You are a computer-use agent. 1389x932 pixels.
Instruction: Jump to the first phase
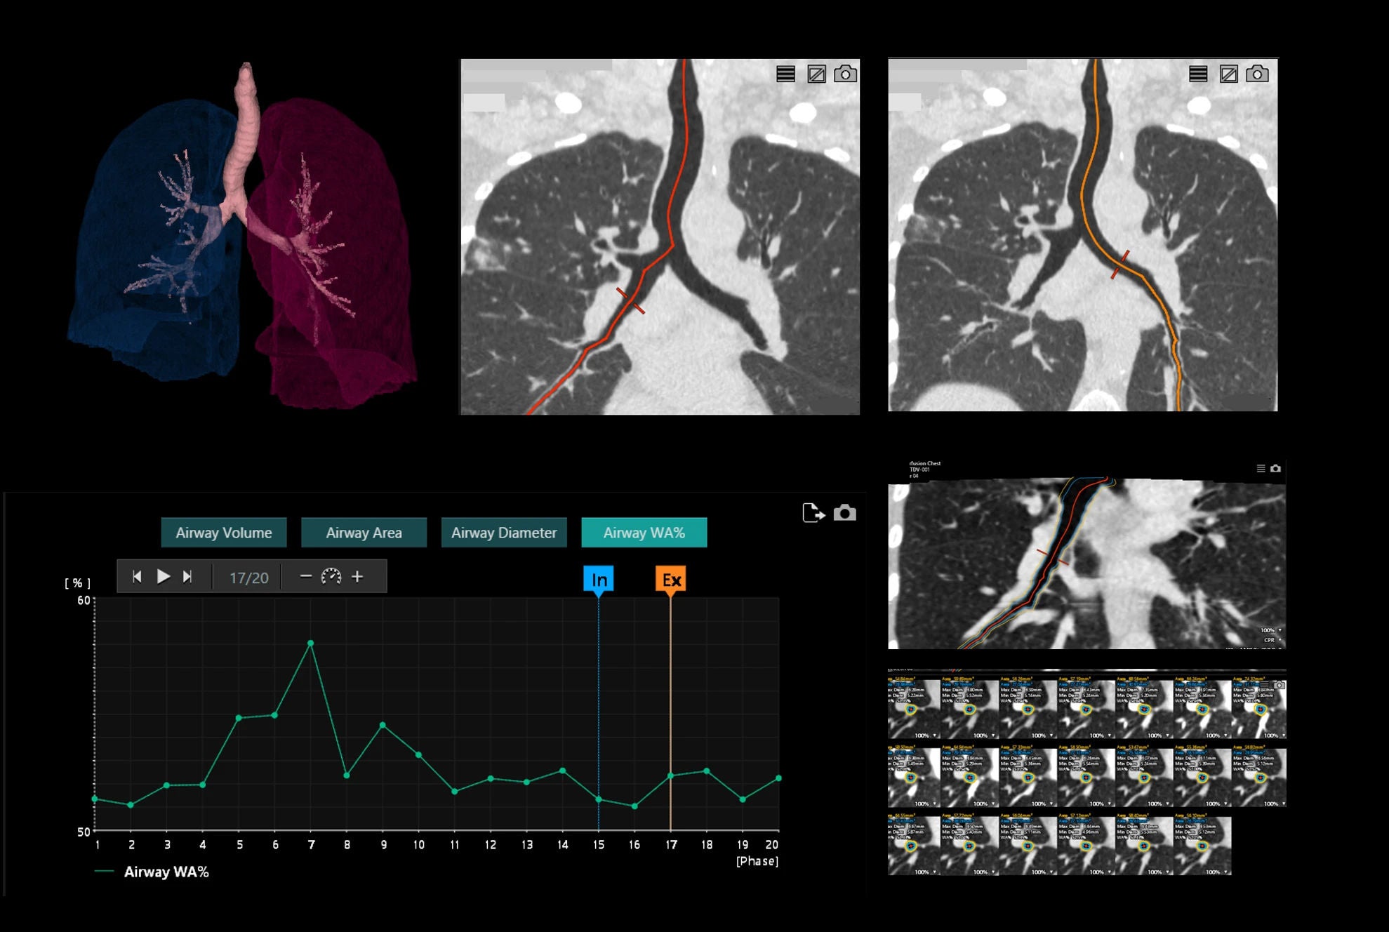[138, 576]
